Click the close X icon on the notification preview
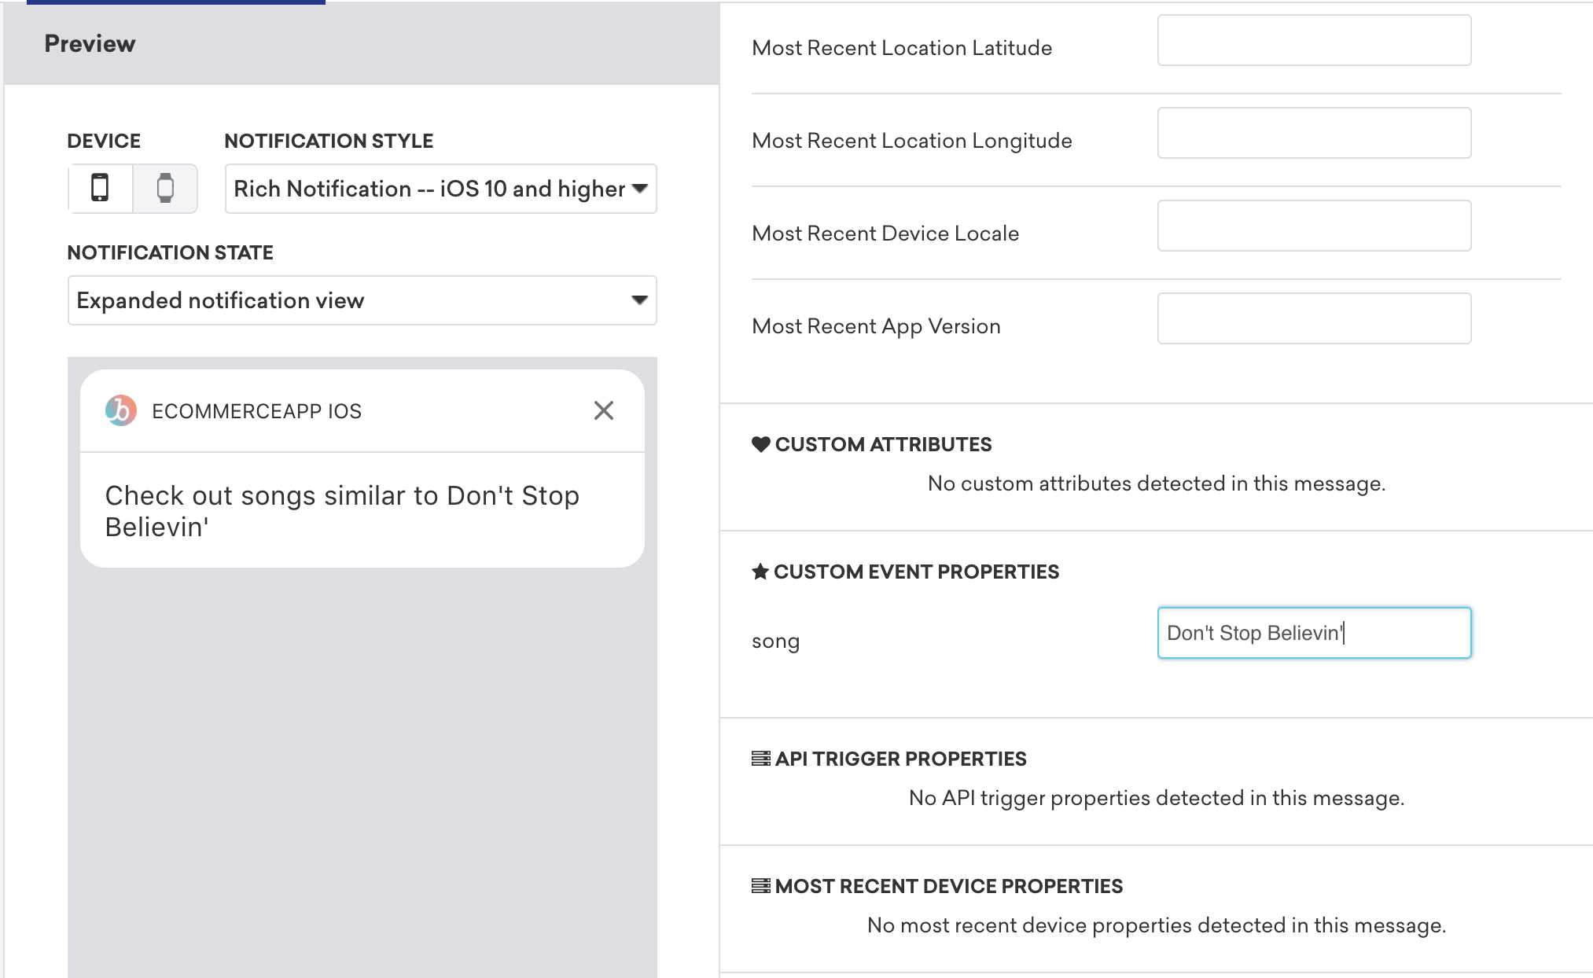1593x978 pixels. click(x=603, y=410)
